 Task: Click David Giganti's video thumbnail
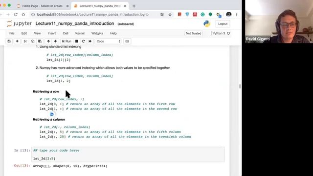279,22
